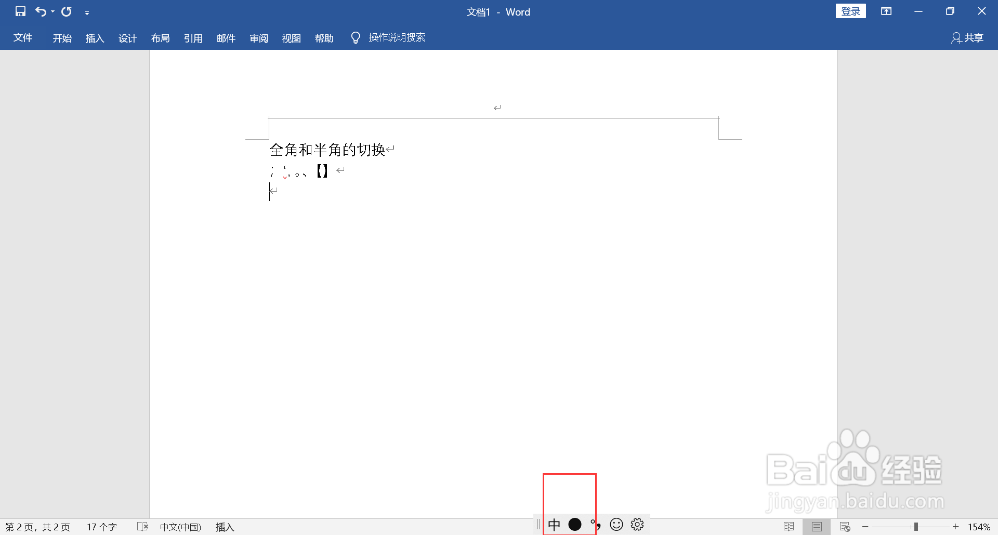Toggle the 插入 overtype mode indicator

[x=225, y=527]
